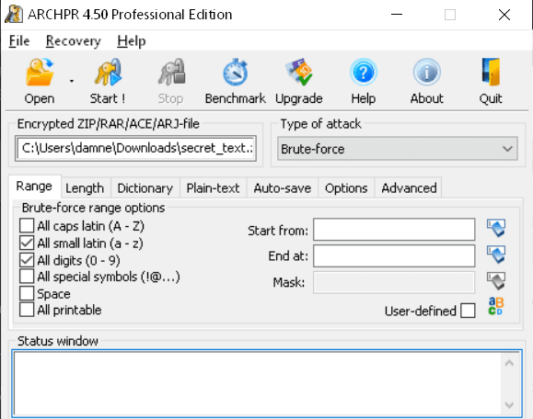The image size is (533, 419).
Task: Click the icon next to Start from field
Action: [496, 228]
